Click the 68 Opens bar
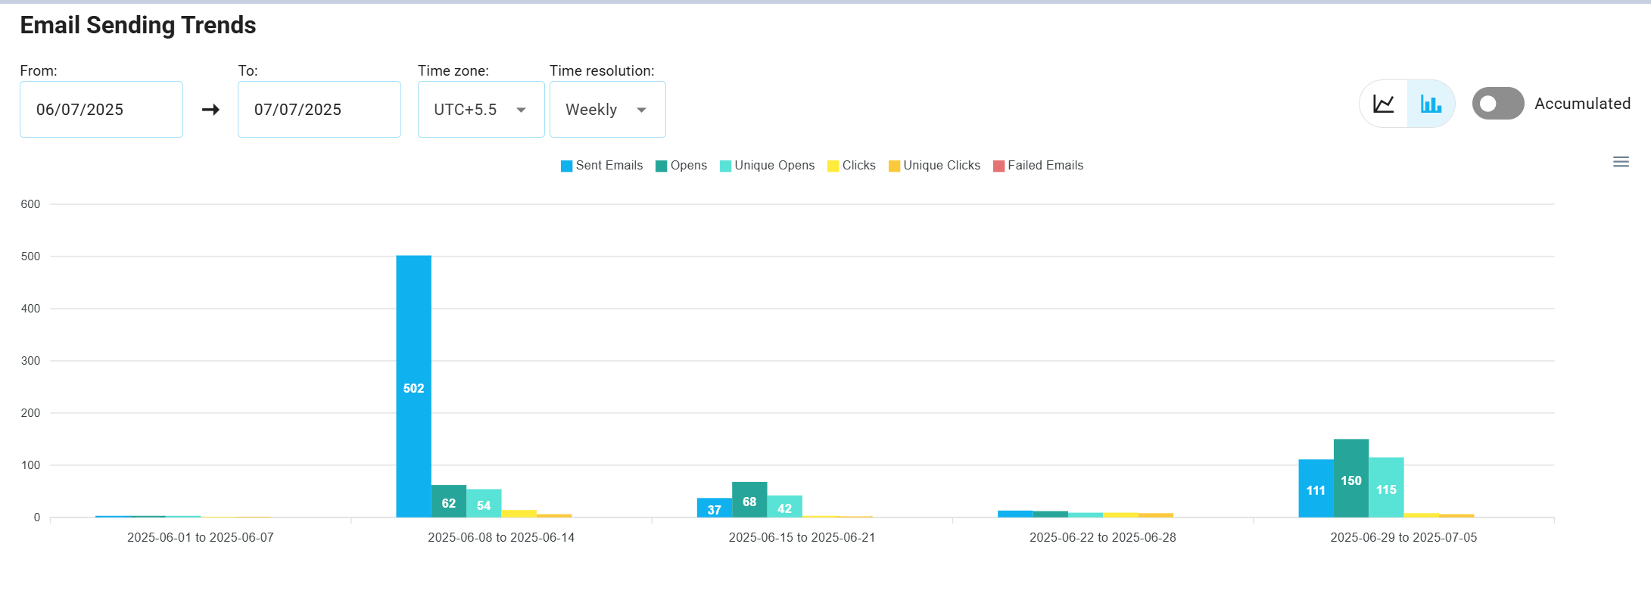 coord(749,500)
